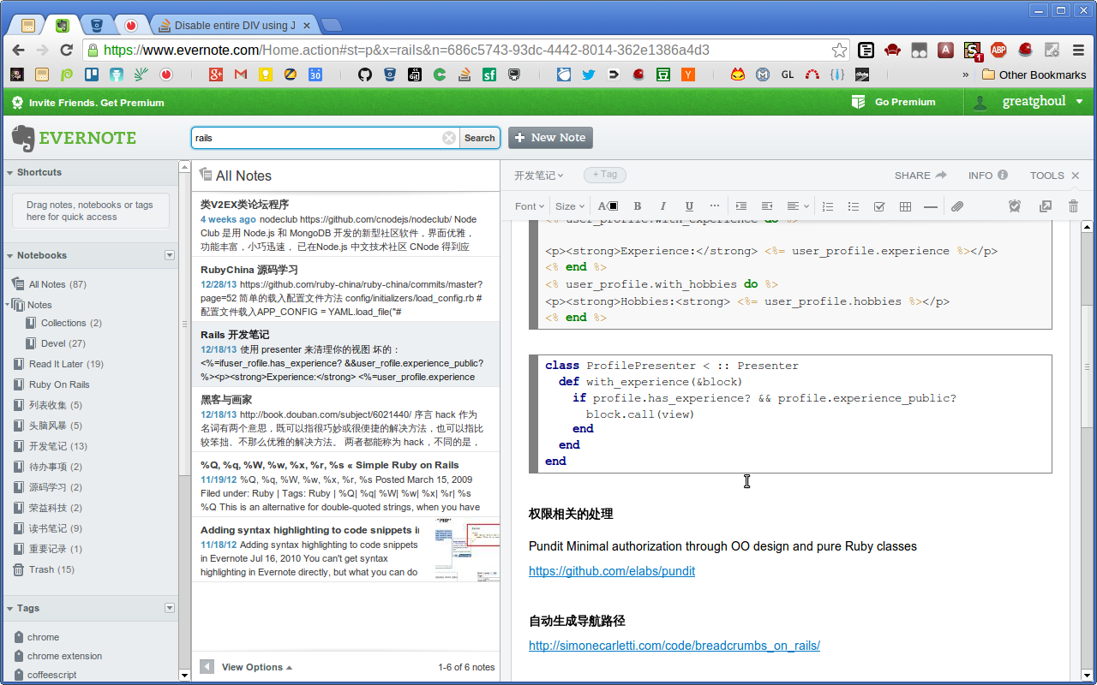Change notebook via 开发笔记 dropdown
The image size is (1097, 685).
(x=539, y=176)
